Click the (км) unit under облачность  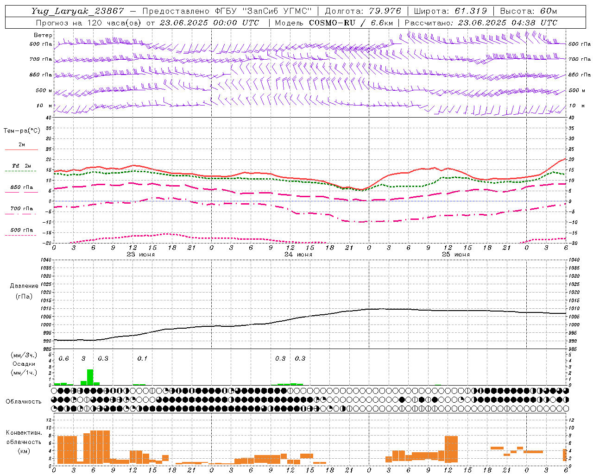24,451
